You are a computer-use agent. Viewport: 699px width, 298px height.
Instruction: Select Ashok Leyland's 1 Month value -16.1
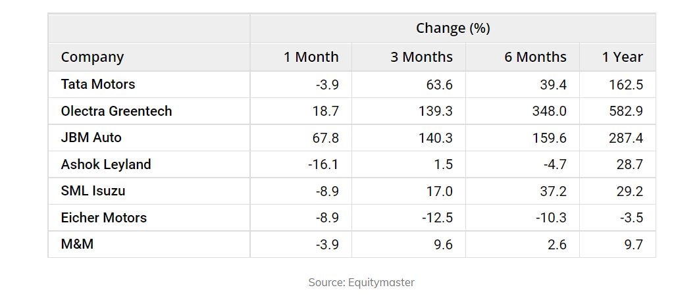tap(323, 164)
